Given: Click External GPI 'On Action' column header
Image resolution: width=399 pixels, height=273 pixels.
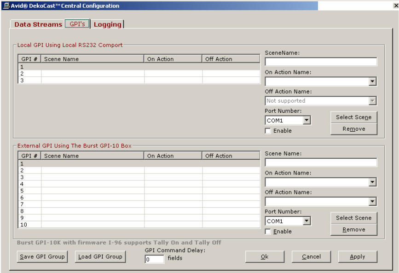Looking at the screenshot, I should [173, 156].
